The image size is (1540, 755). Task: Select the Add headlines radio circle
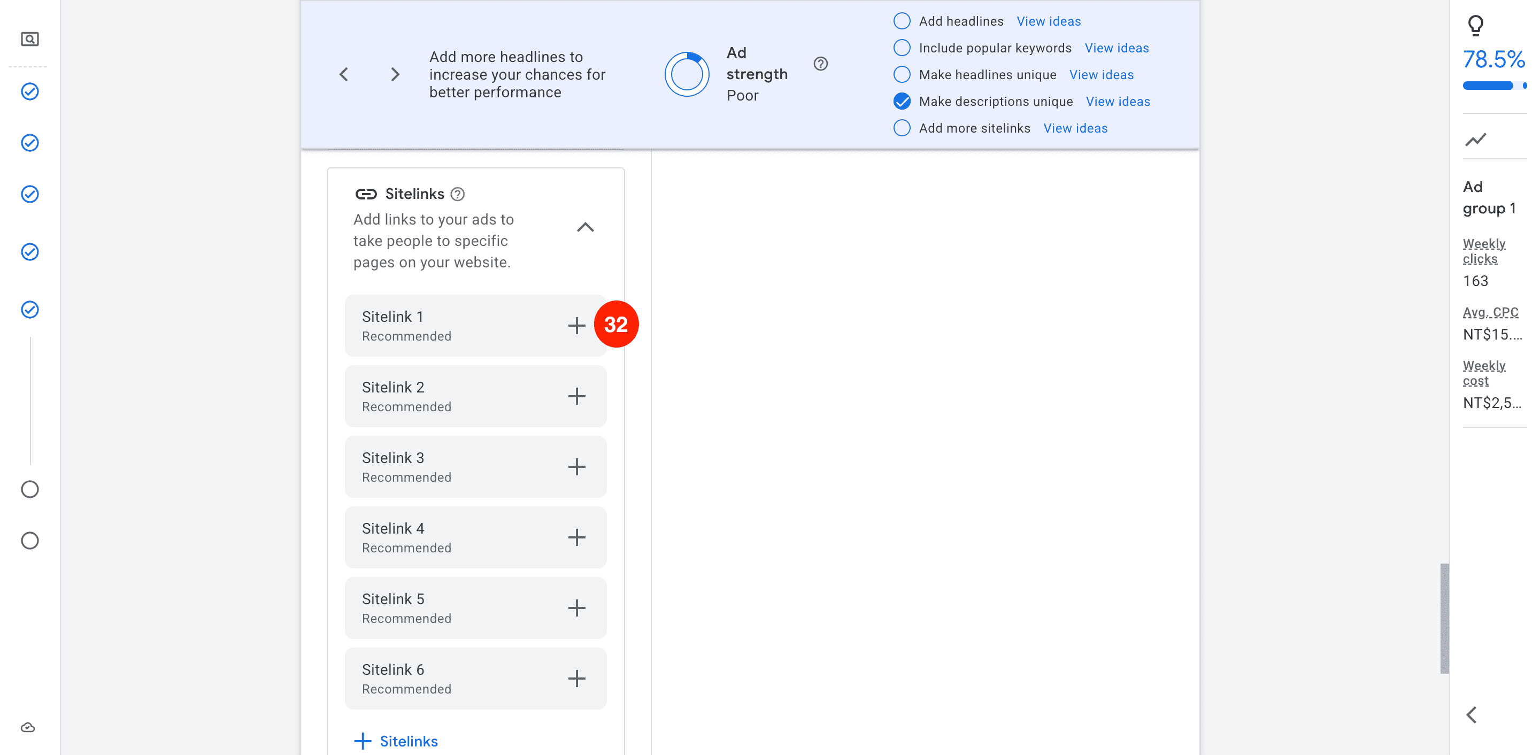tap(902, 21)
